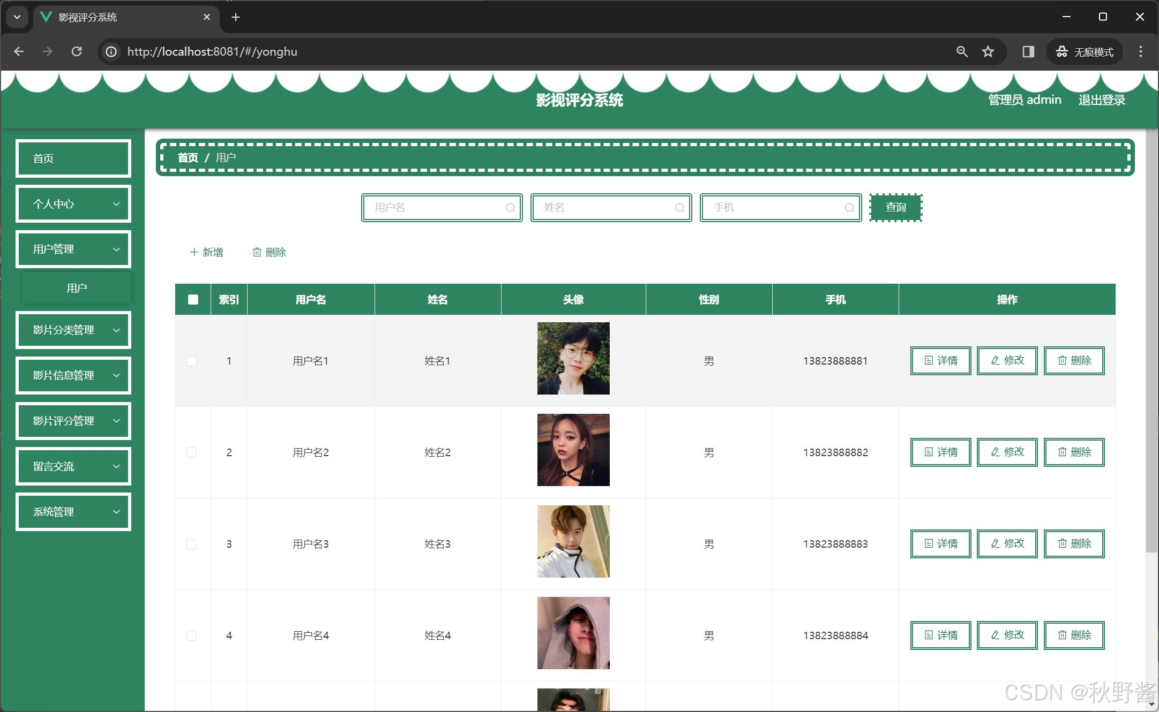Select checkbox for row 用户名4

(191, 636)
